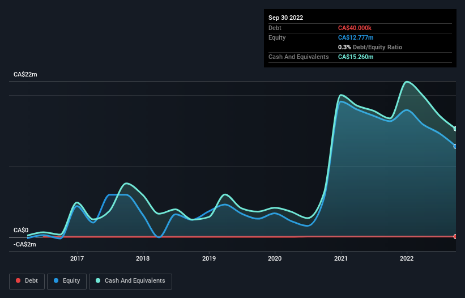Screen dimensions: 465x298
Task: Click the CA$40.000k debt value
Action: click(355, 28)
